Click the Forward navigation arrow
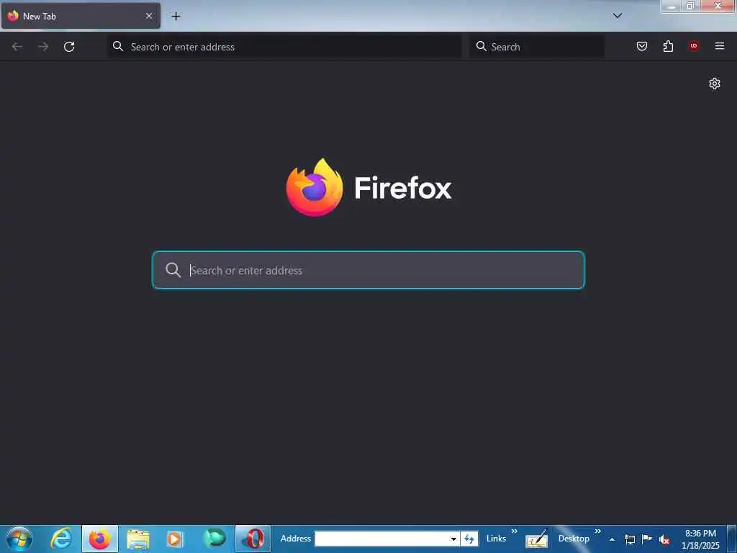 [43, 47]
